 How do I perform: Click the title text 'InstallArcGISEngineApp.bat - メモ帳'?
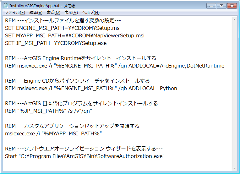pyautogui.click(x=42, y=6)
